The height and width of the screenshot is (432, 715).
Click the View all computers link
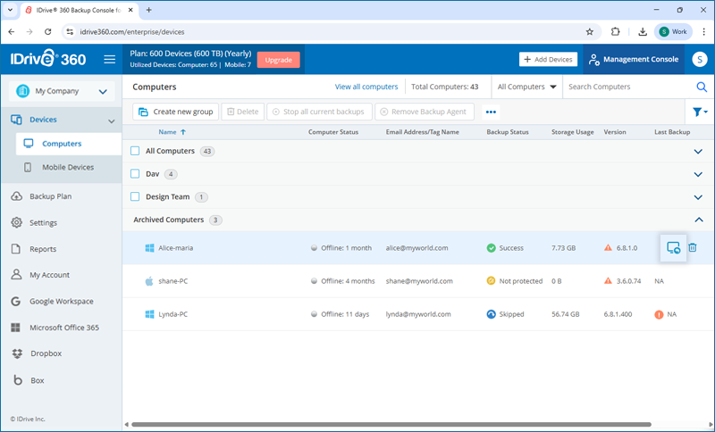click(366, 87)
